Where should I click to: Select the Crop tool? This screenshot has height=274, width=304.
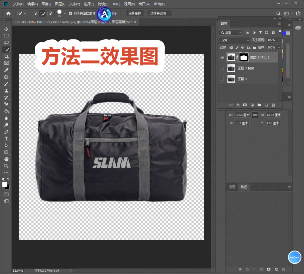6,56
